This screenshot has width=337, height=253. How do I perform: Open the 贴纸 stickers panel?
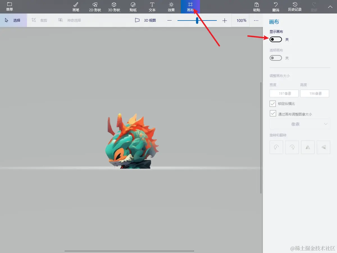(x=133, y=7)
